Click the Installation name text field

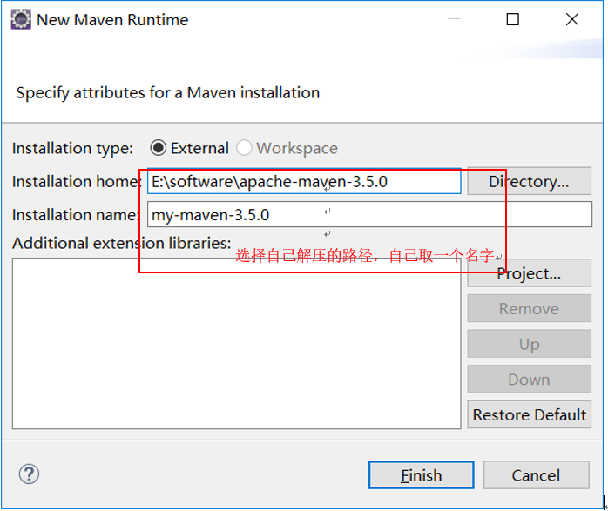pos(369,214)
